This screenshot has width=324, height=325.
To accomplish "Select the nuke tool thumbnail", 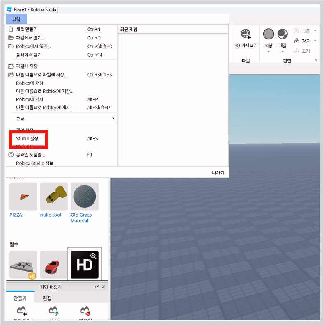I will point(54,196).
